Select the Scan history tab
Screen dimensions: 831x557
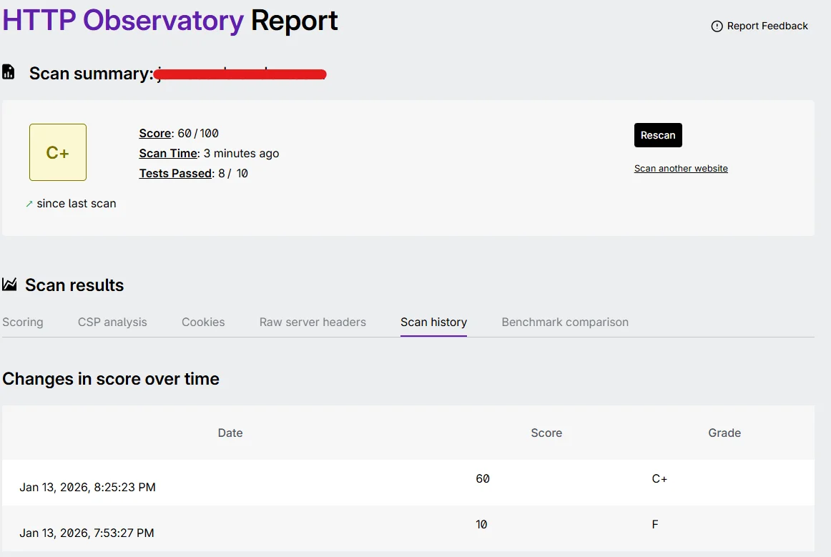[433, 322]
